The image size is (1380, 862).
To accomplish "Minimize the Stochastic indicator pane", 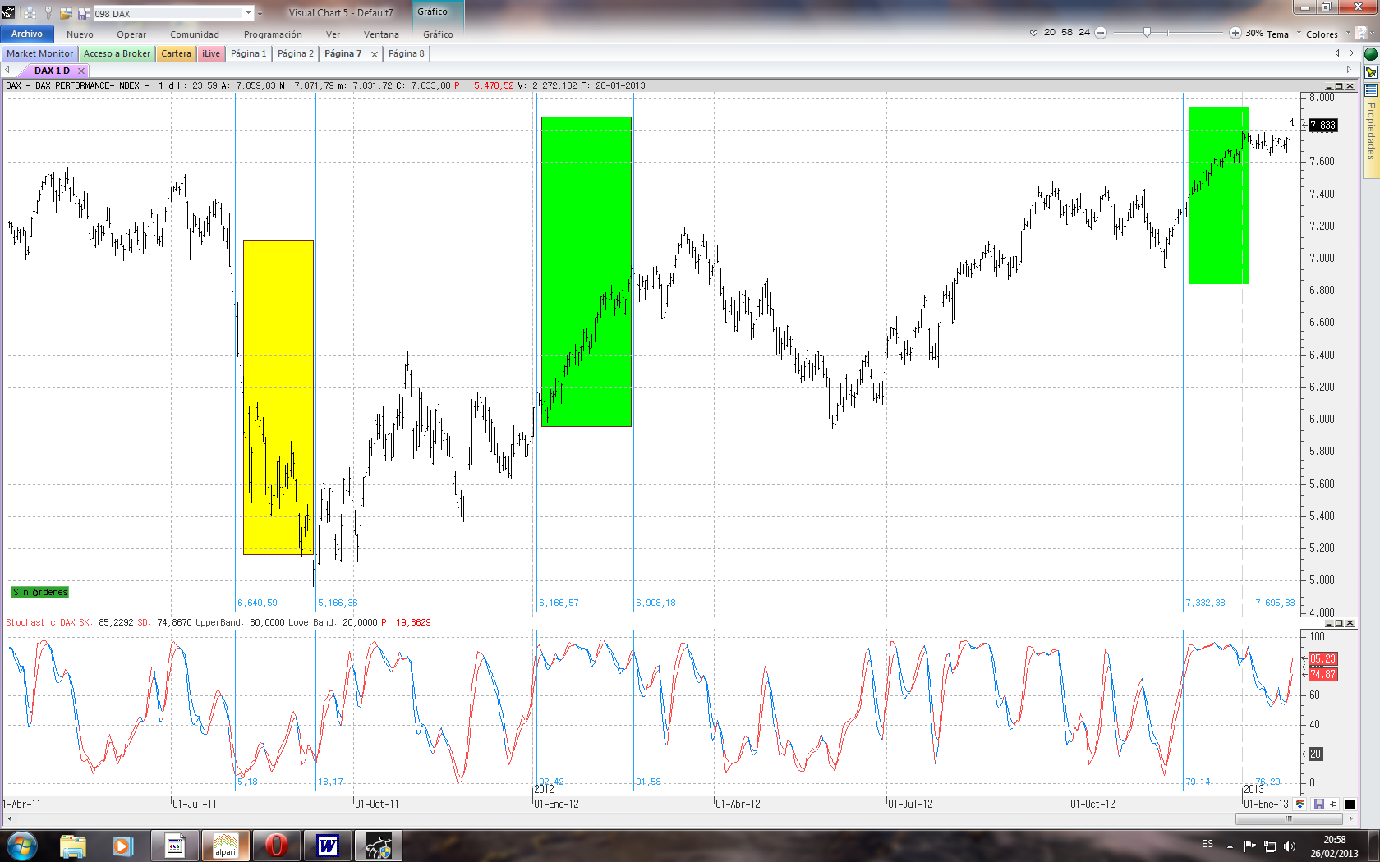I will 1328,623.
